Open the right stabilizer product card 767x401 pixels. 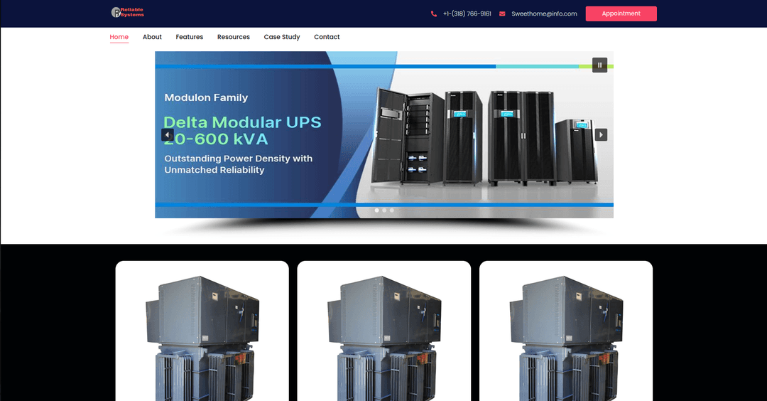(566, 331)
